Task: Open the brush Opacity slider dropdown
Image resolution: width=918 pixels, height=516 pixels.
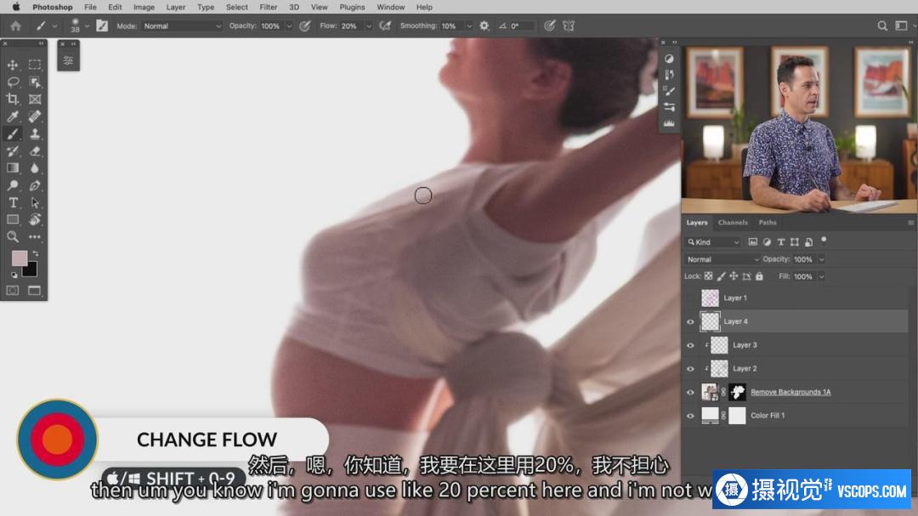Action: [x=289, y=26]
